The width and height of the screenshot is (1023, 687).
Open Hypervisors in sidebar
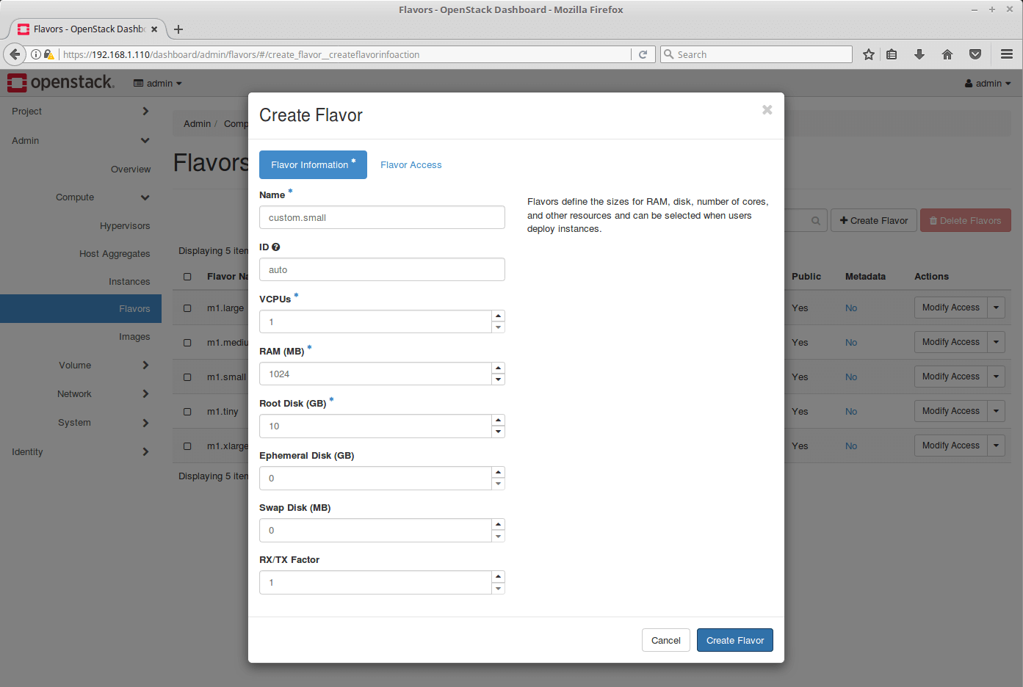point(125,226)
